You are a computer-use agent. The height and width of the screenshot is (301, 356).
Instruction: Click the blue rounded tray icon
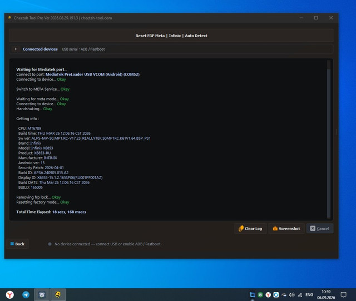pyautogui.click(x=276, y=295)
